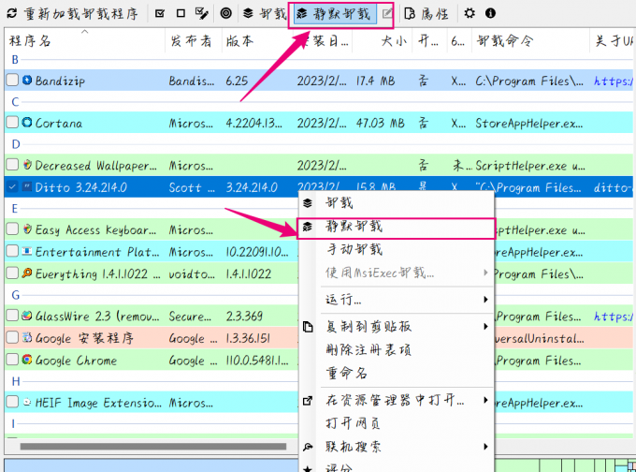The height and width of the screenshot is (472, 636).
Task: Click the G group header letter
Action: click(15, 295)
